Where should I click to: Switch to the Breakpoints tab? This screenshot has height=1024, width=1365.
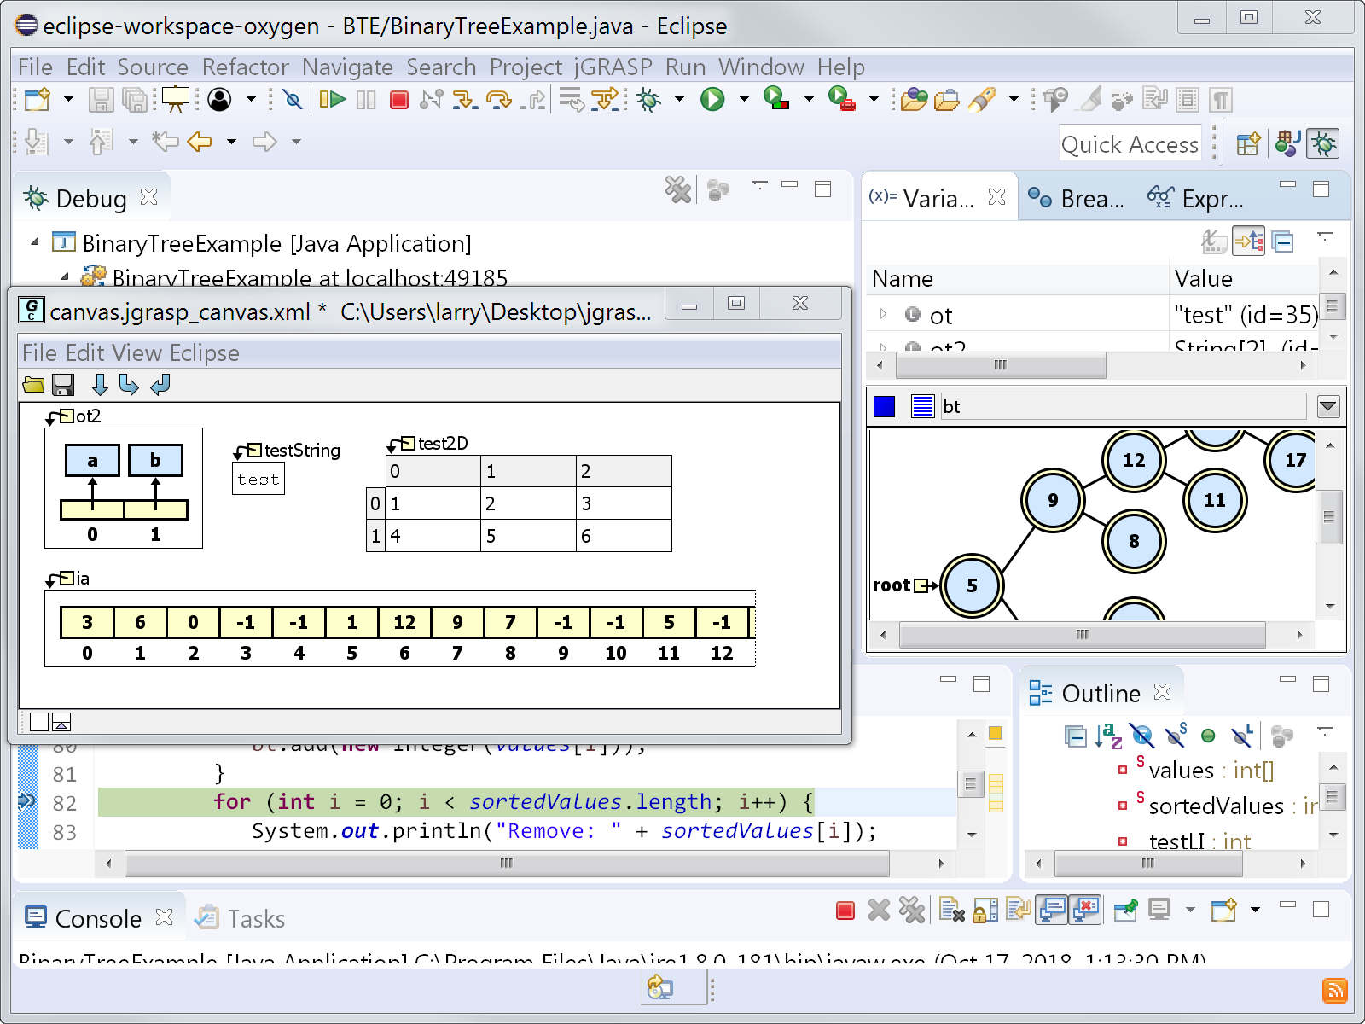(x=1076, y=198)
